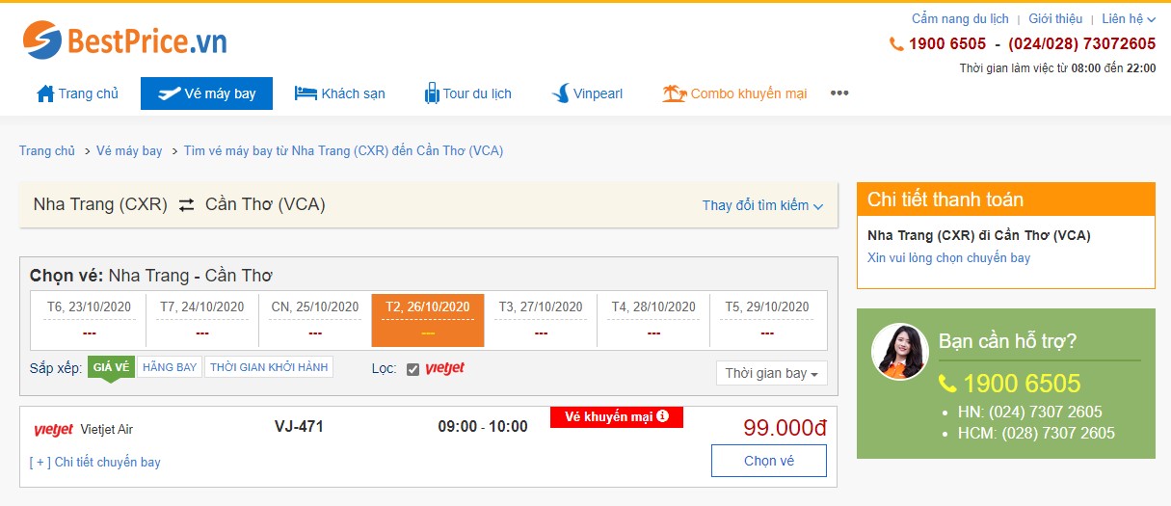Click the support agent avatar photo
Viewport: 1171px width, 506px height.
[899, 351]
